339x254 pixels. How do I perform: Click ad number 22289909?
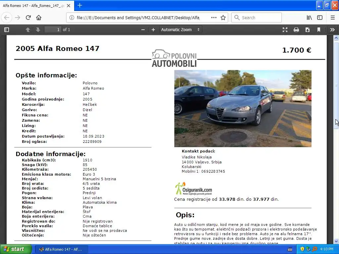pyautogui.click(x=92, y=142)
